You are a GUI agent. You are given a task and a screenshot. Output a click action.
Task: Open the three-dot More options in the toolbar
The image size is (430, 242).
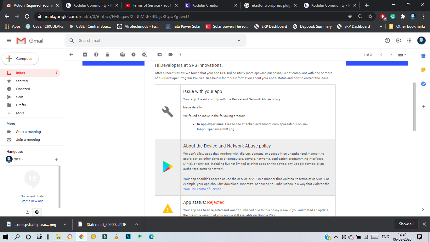click(x=181, y=55)
